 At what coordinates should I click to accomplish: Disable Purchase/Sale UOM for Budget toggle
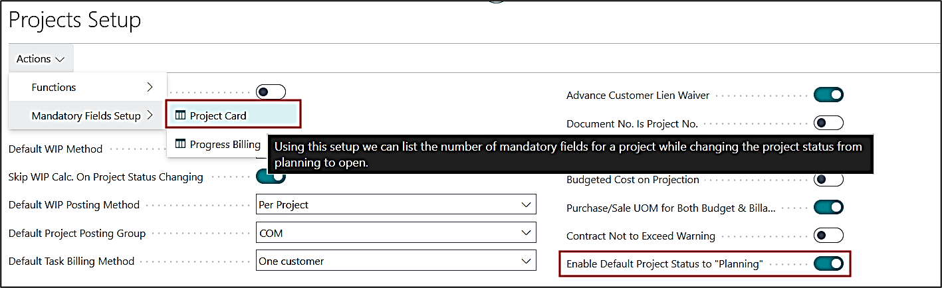(x=828, y=207)
